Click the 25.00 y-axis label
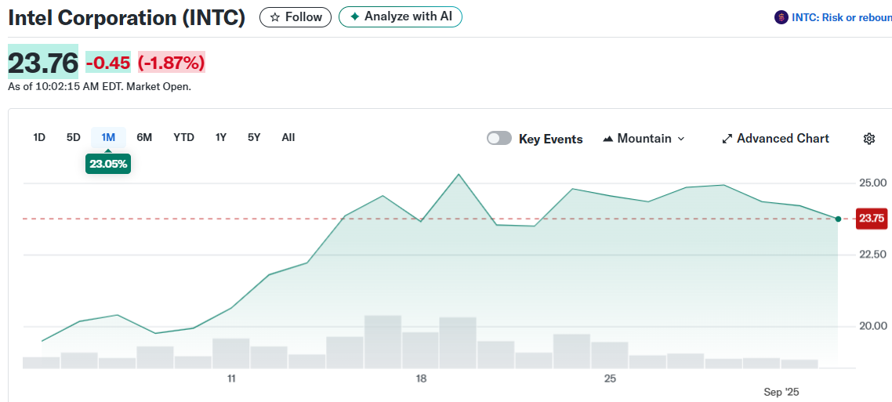The image size is (892, 402). point(872,183)
